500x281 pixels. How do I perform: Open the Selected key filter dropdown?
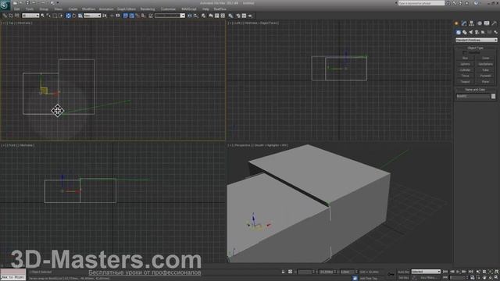coord(426,272)
